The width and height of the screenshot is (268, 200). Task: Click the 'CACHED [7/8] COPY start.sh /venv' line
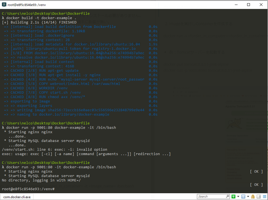tap(45, 93)
